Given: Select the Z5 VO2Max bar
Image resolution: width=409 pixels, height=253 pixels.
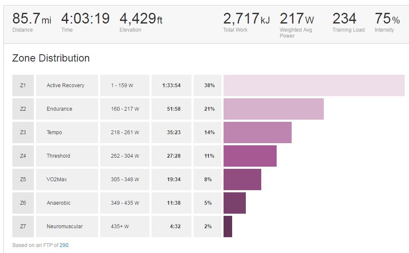Looking at the screenshot, I should (242, 179).
